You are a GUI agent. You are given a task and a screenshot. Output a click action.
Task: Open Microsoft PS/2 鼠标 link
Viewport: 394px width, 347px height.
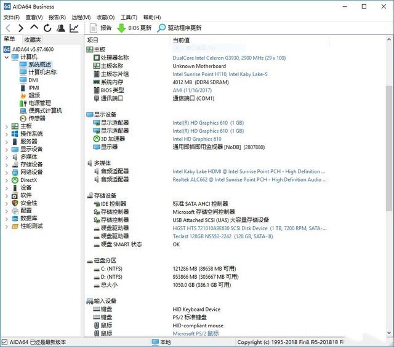tap(196, 333)
